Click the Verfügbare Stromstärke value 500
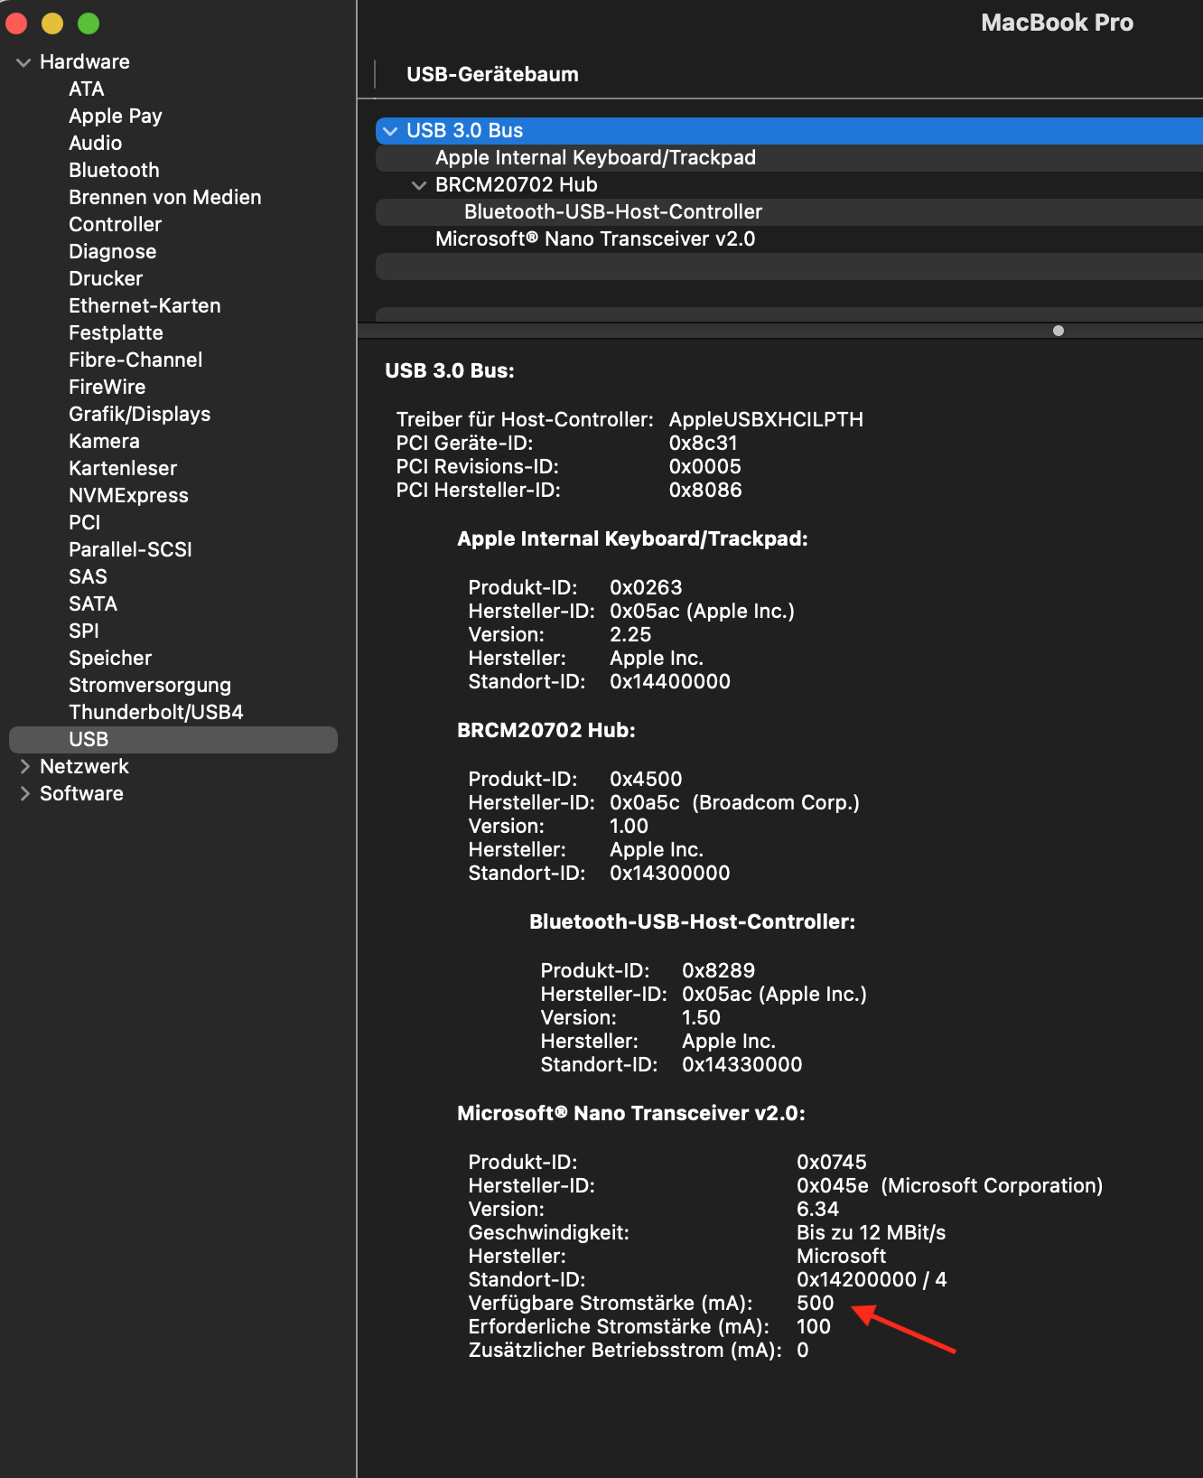Image resolution: width=1203 pixels, height=1478 pixels. click(815, 1304)
